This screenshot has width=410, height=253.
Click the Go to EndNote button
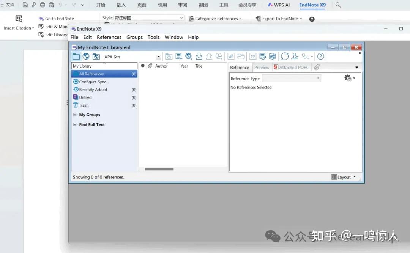click(x=60, y=18)
